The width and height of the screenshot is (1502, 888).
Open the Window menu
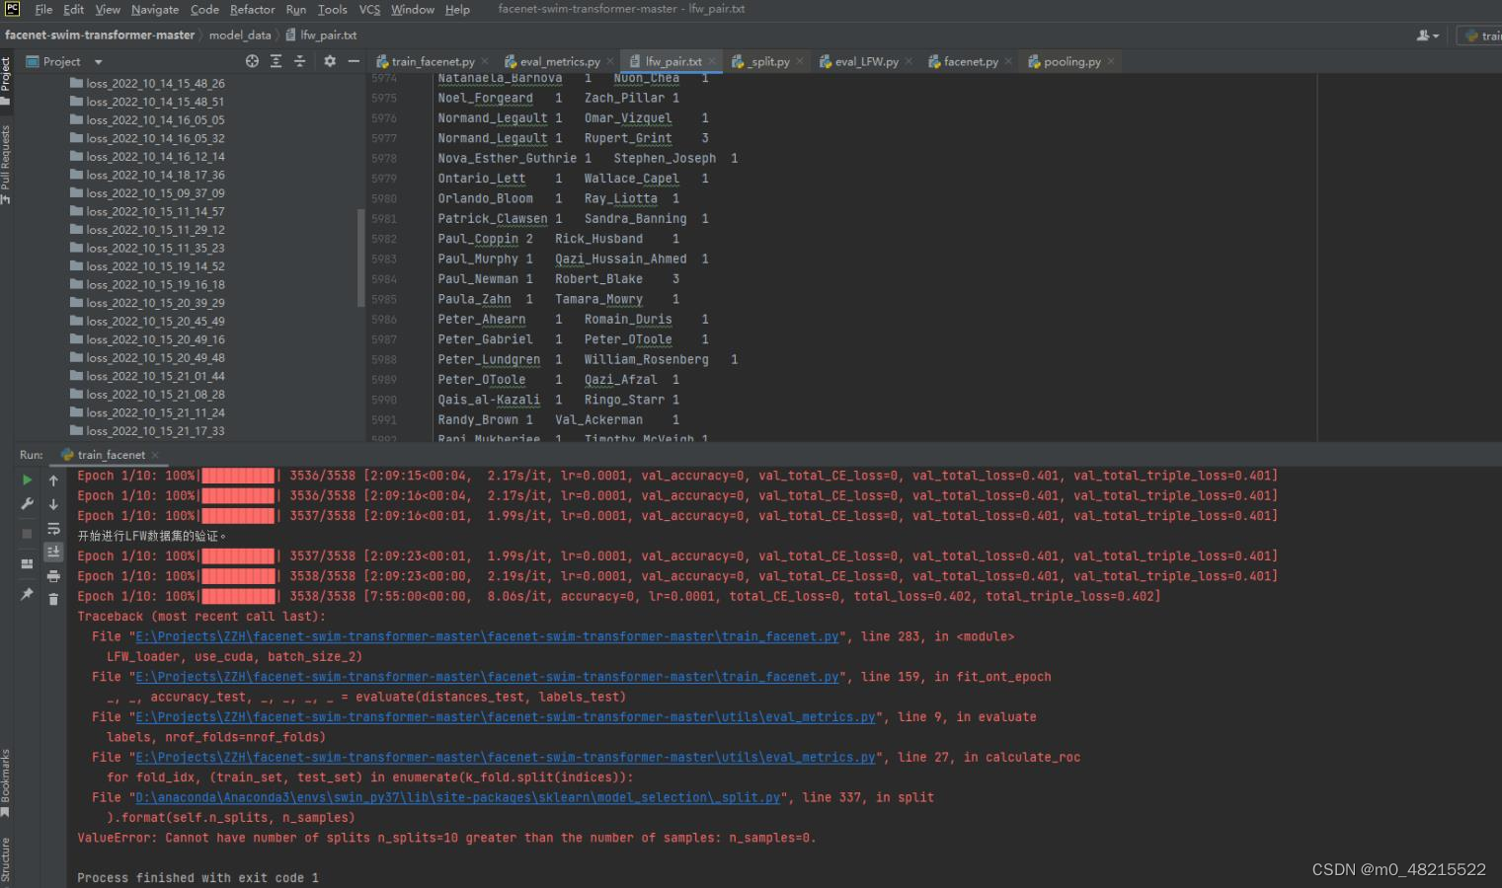click(413, 9)
